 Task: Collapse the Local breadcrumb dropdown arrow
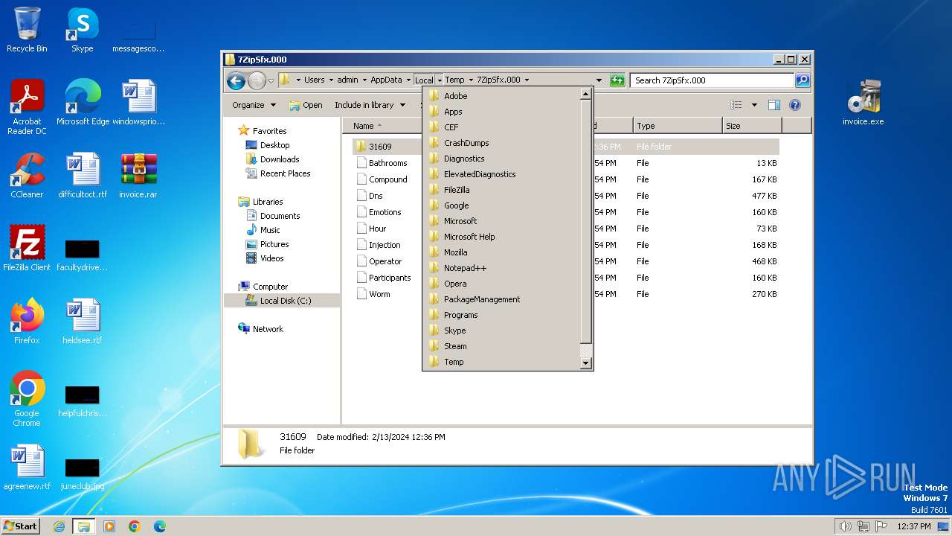pos(440,80)
